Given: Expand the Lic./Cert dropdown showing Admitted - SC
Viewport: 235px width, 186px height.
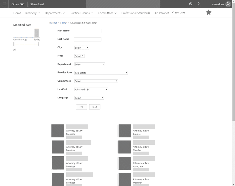Looking at the screenshot, I should tap(91, 89).
